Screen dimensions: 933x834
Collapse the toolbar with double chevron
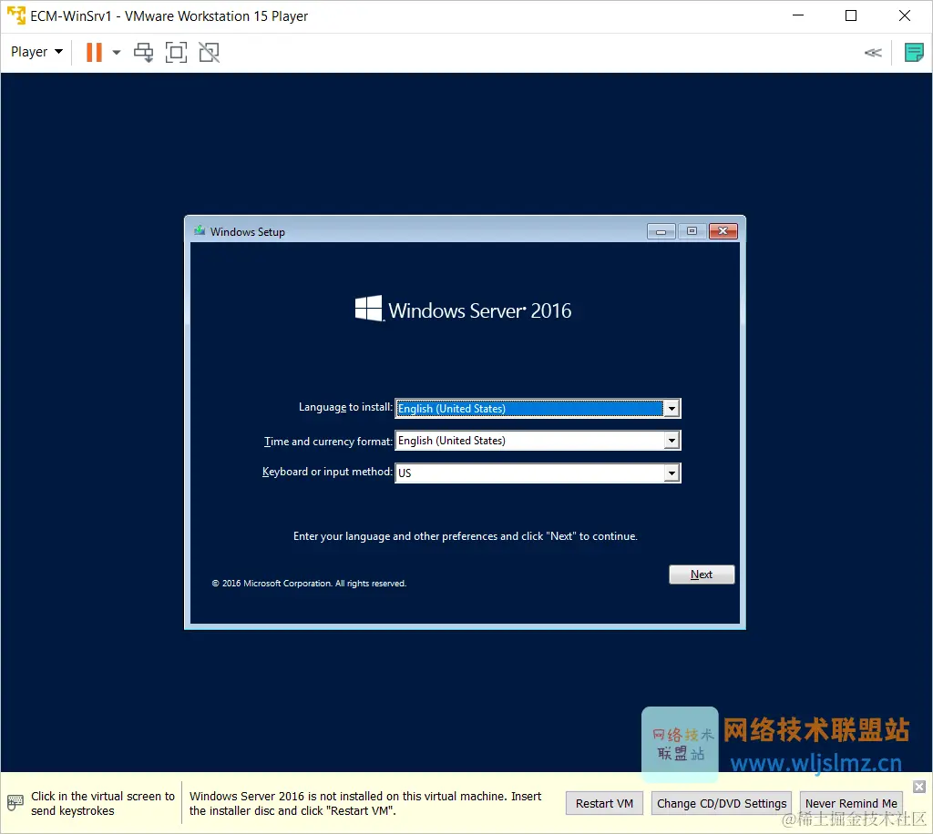point(873,53)
